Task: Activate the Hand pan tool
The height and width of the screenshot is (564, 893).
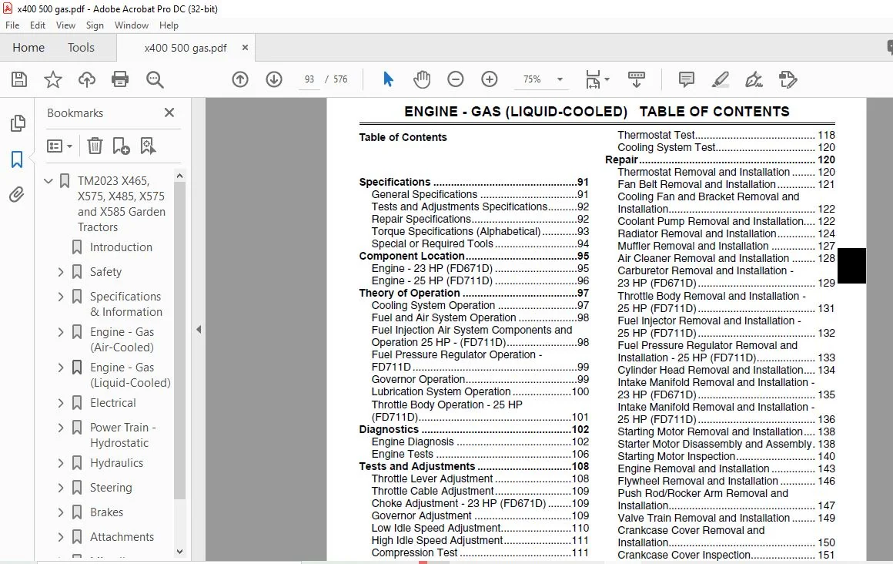Action: point(422,79)
